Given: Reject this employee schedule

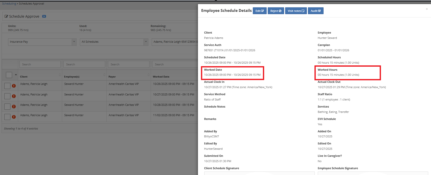Looking at the screenshot, I should pyautogui.click(x=276, y=11).
